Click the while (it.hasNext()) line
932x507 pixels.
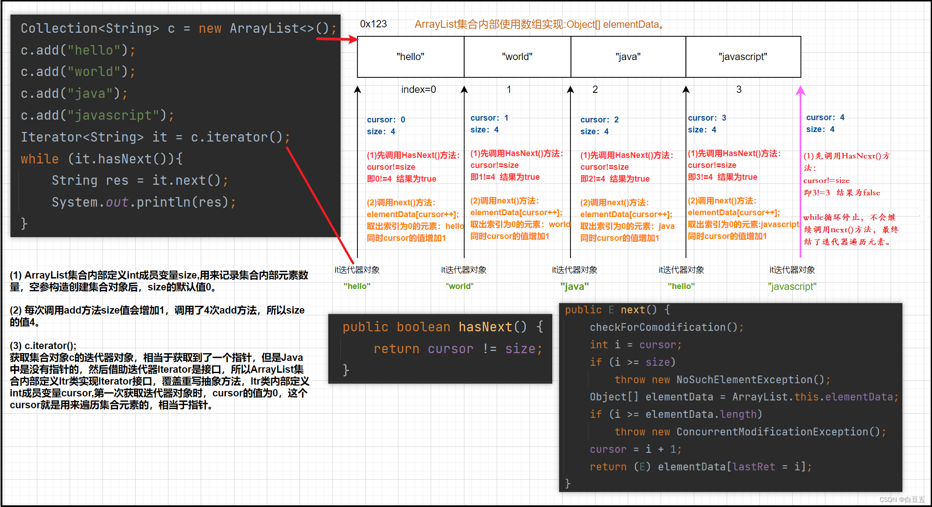pyautogui.click(x=102, y=159)
